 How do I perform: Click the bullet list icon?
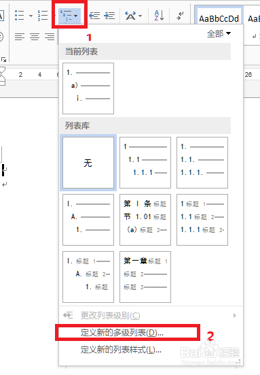(x=19, y=16)
